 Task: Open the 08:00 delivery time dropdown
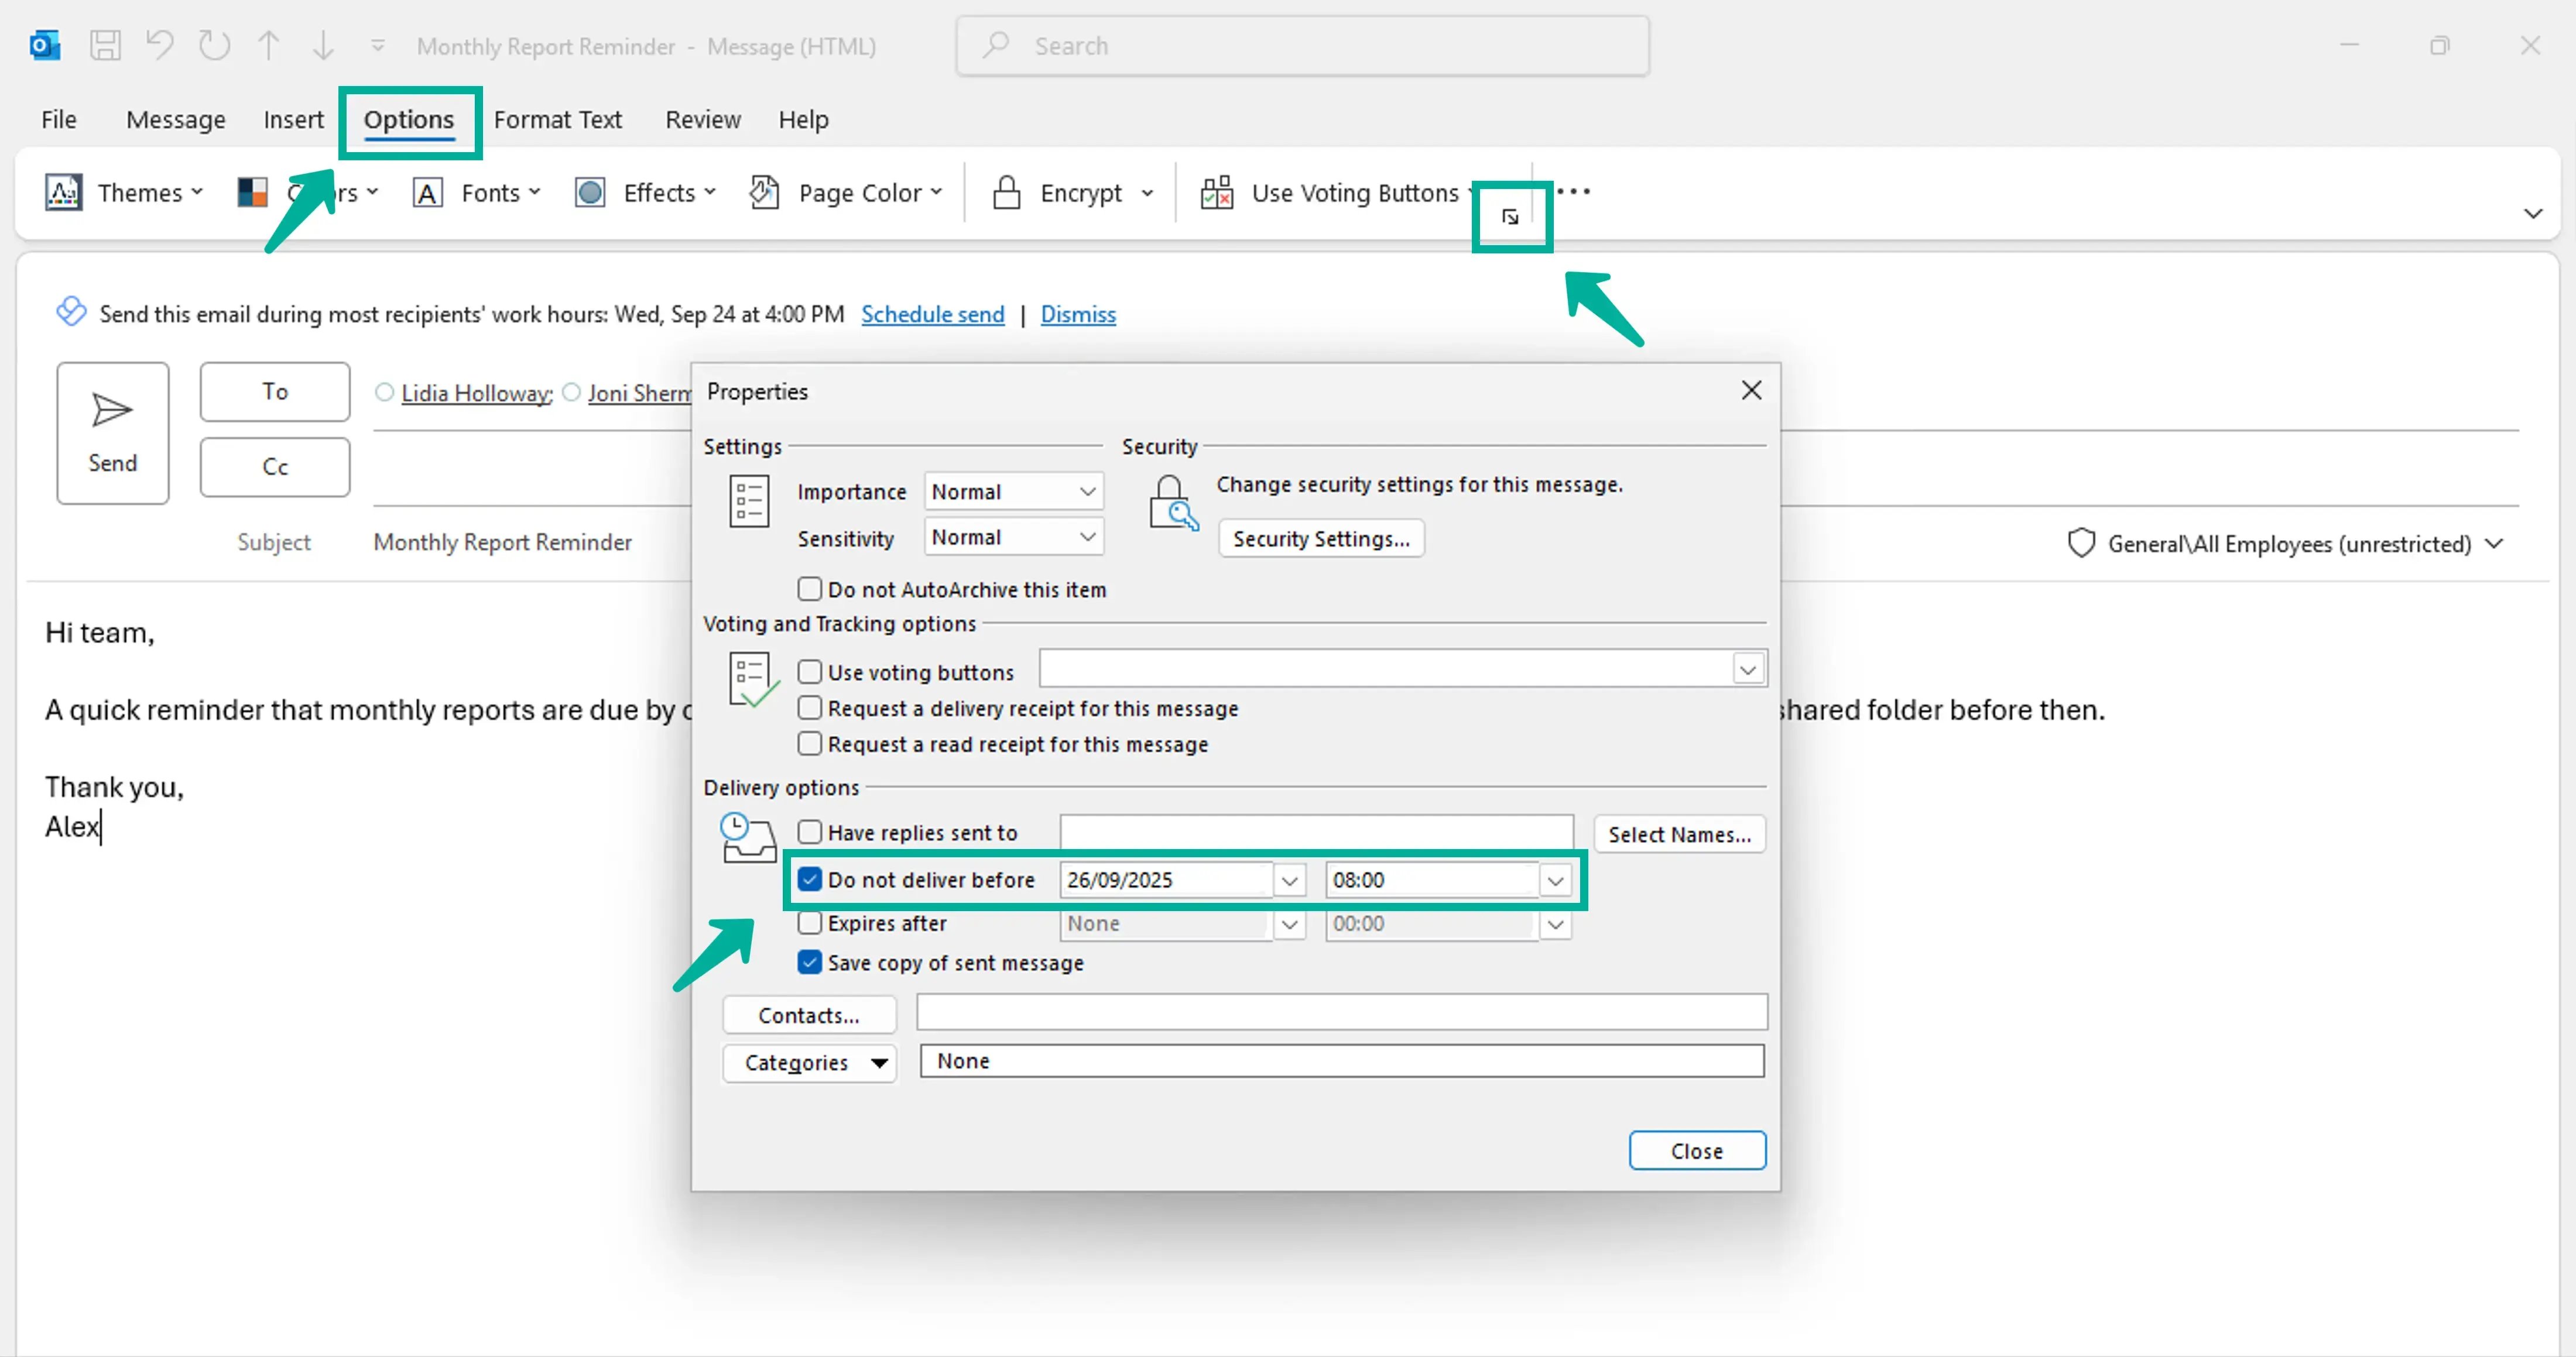point(1555,880)
